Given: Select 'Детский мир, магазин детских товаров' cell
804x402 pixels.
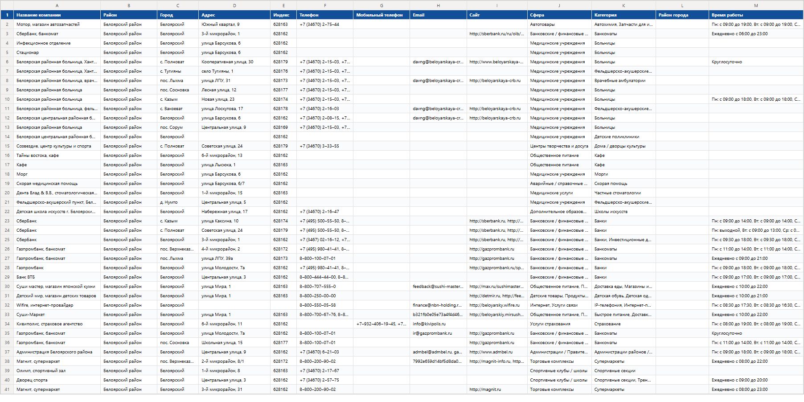Looking at the screenshot, I should click(57, 296).
